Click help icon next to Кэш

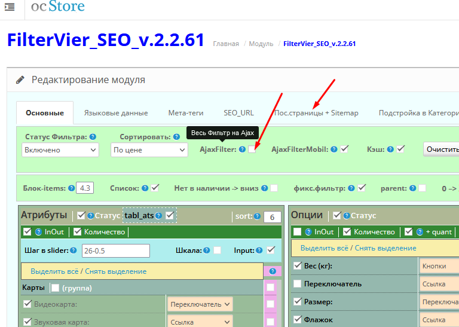pos(390,149)
